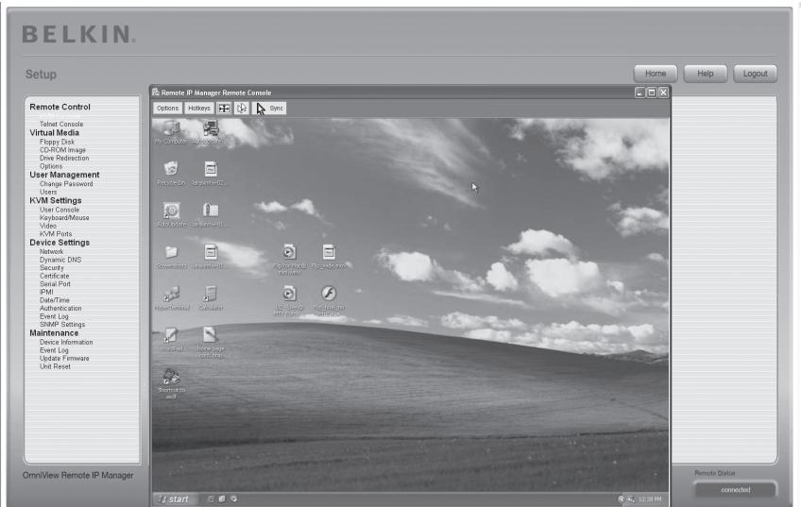This screenshot has height=507, width=801.
Task: Open User Console settings
Action: [60, 210]
